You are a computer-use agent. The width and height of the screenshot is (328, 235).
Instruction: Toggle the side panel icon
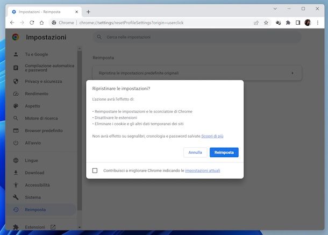[298, 23]
